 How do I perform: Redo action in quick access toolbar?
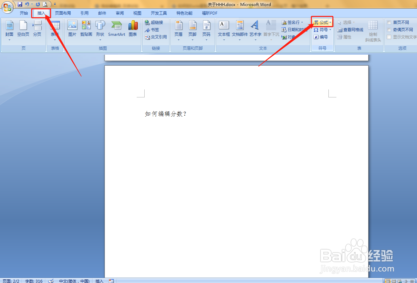point(37,4)
